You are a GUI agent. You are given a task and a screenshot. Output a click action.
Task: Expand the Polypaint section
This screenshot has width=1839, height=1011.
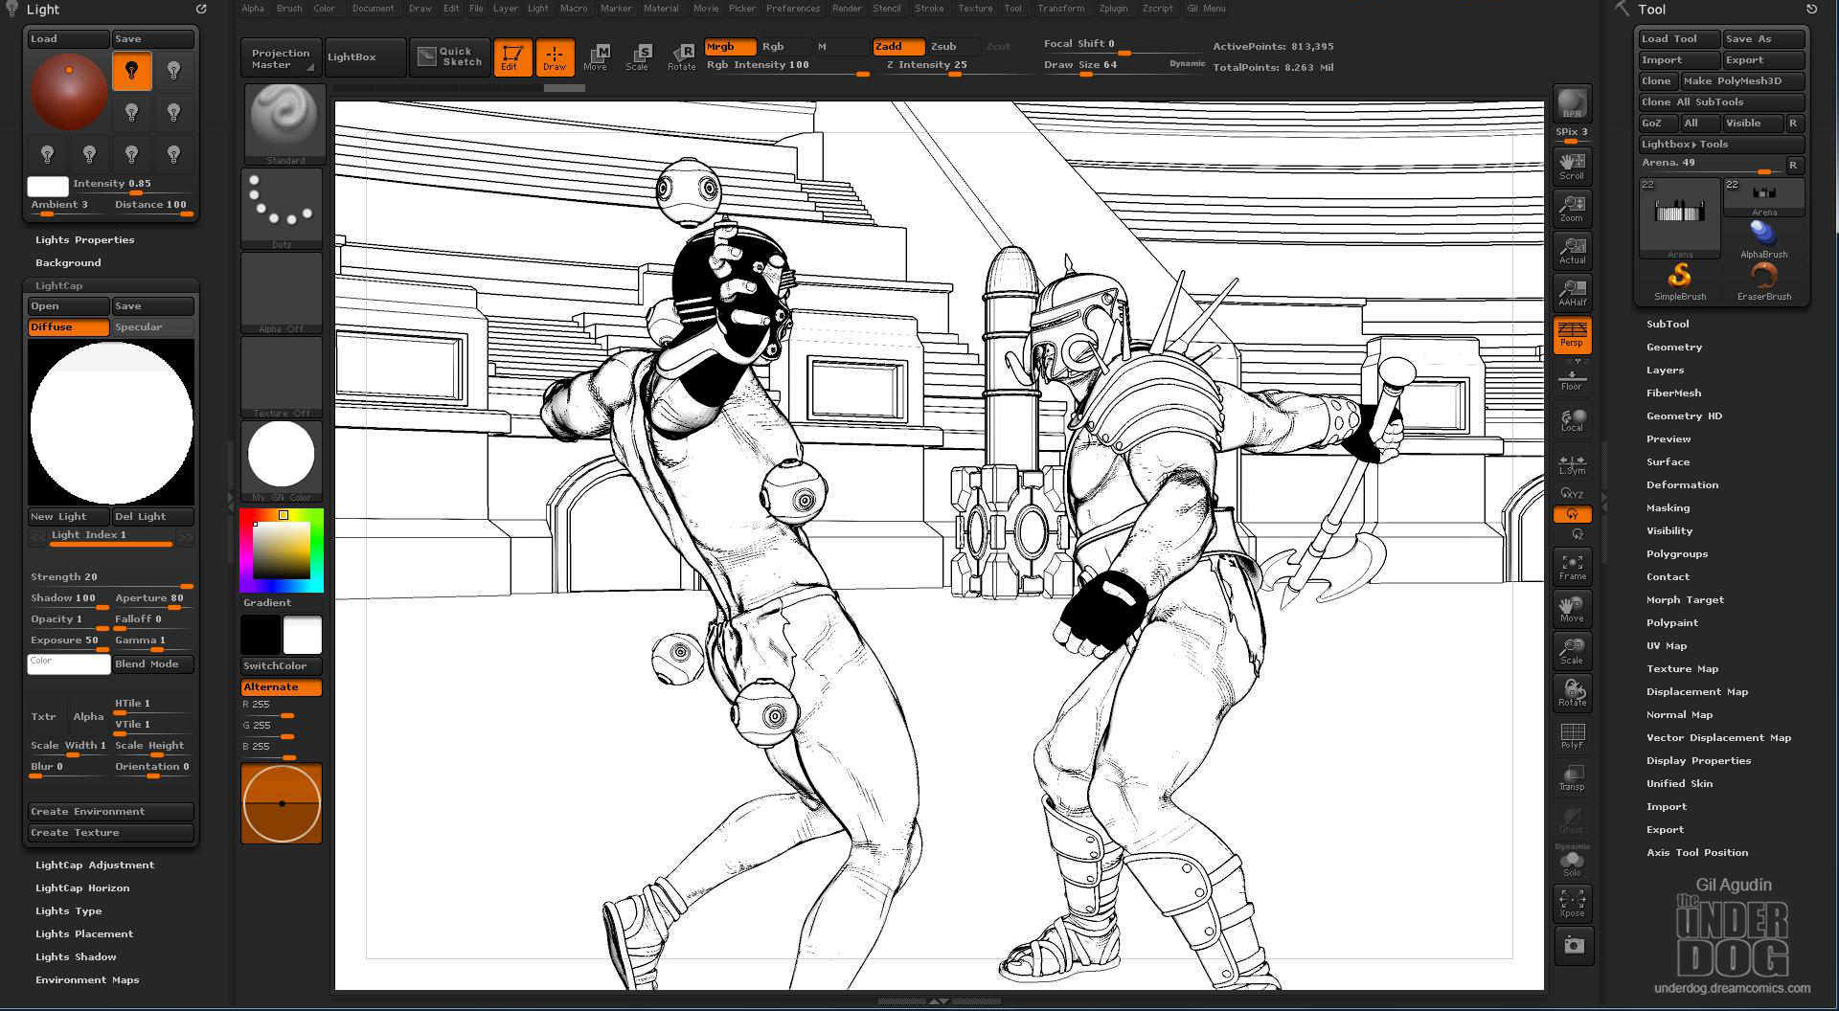point(1672,622)
